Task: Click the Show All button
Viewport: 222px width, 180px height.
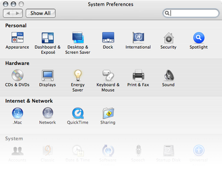Action: tap(41, 13)
